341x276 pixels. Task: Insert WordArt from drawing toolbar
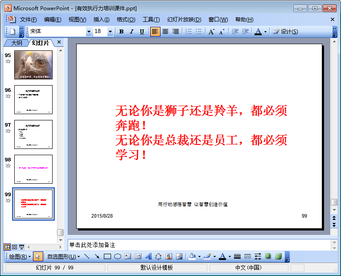click(x=148, y=256)
